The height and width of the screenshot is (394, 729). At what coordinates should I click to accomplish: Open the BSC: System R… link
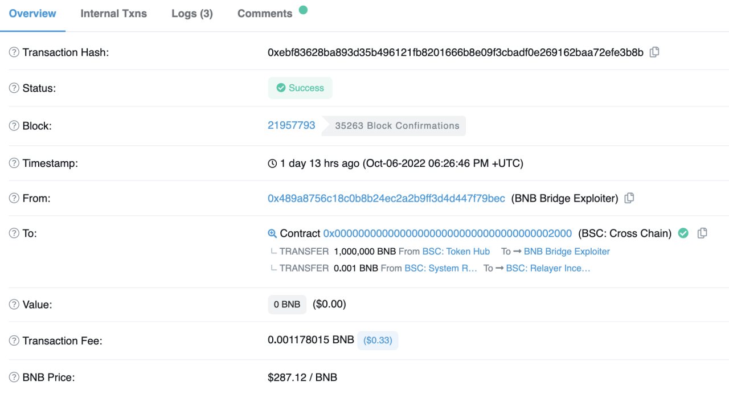[x=441, y=268]
